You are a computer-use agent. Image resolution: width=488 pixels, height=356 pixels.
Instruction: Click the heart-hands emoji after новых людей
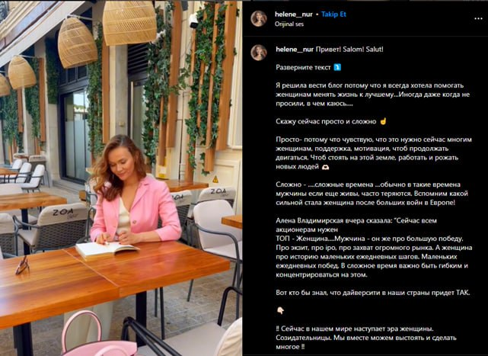point(325,167)
